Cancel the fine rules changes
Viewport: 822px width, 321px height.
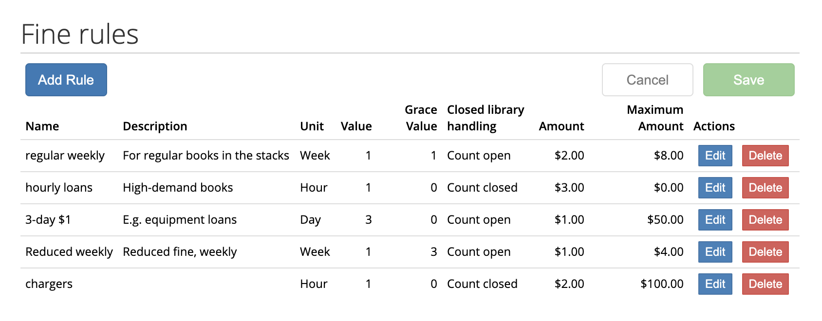(647, 80)
